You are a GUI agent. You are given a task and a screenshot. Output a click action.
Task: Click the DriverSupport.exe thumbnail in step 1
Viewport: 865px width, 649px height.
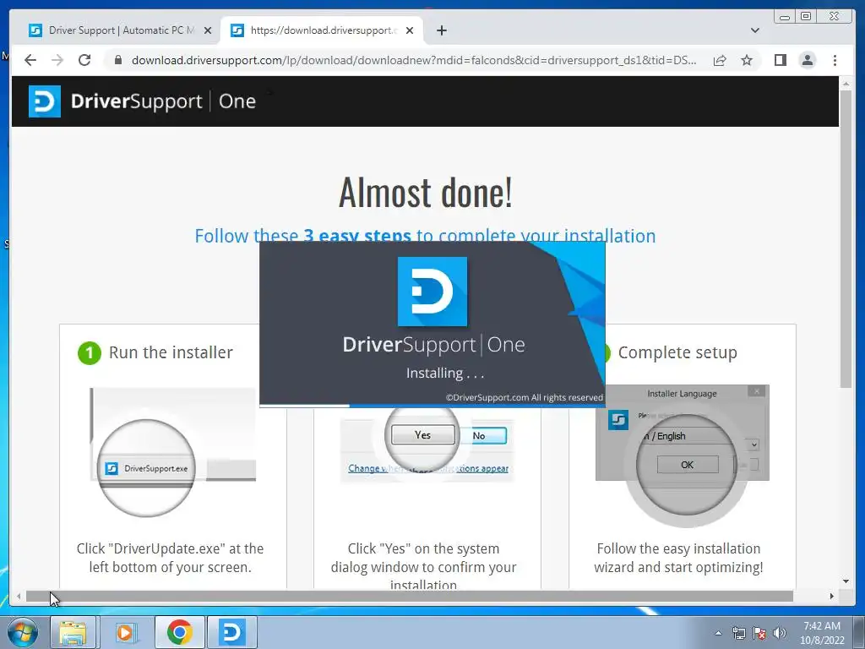147,468
